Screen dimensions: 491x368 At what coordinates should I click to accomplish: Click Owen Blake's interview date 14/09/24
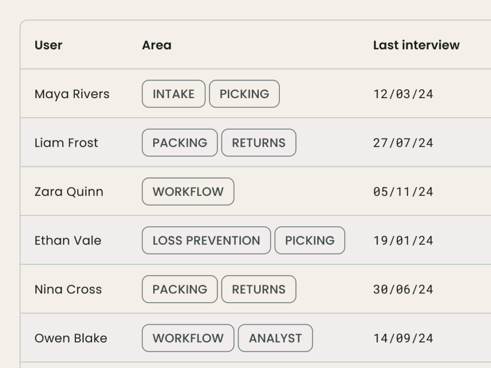tap(403, 338)
